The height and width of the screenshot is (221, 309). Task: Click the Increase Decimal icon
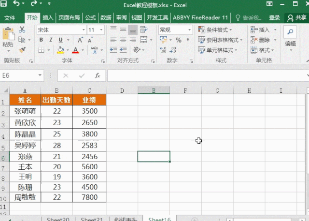[x=163, y=50]
